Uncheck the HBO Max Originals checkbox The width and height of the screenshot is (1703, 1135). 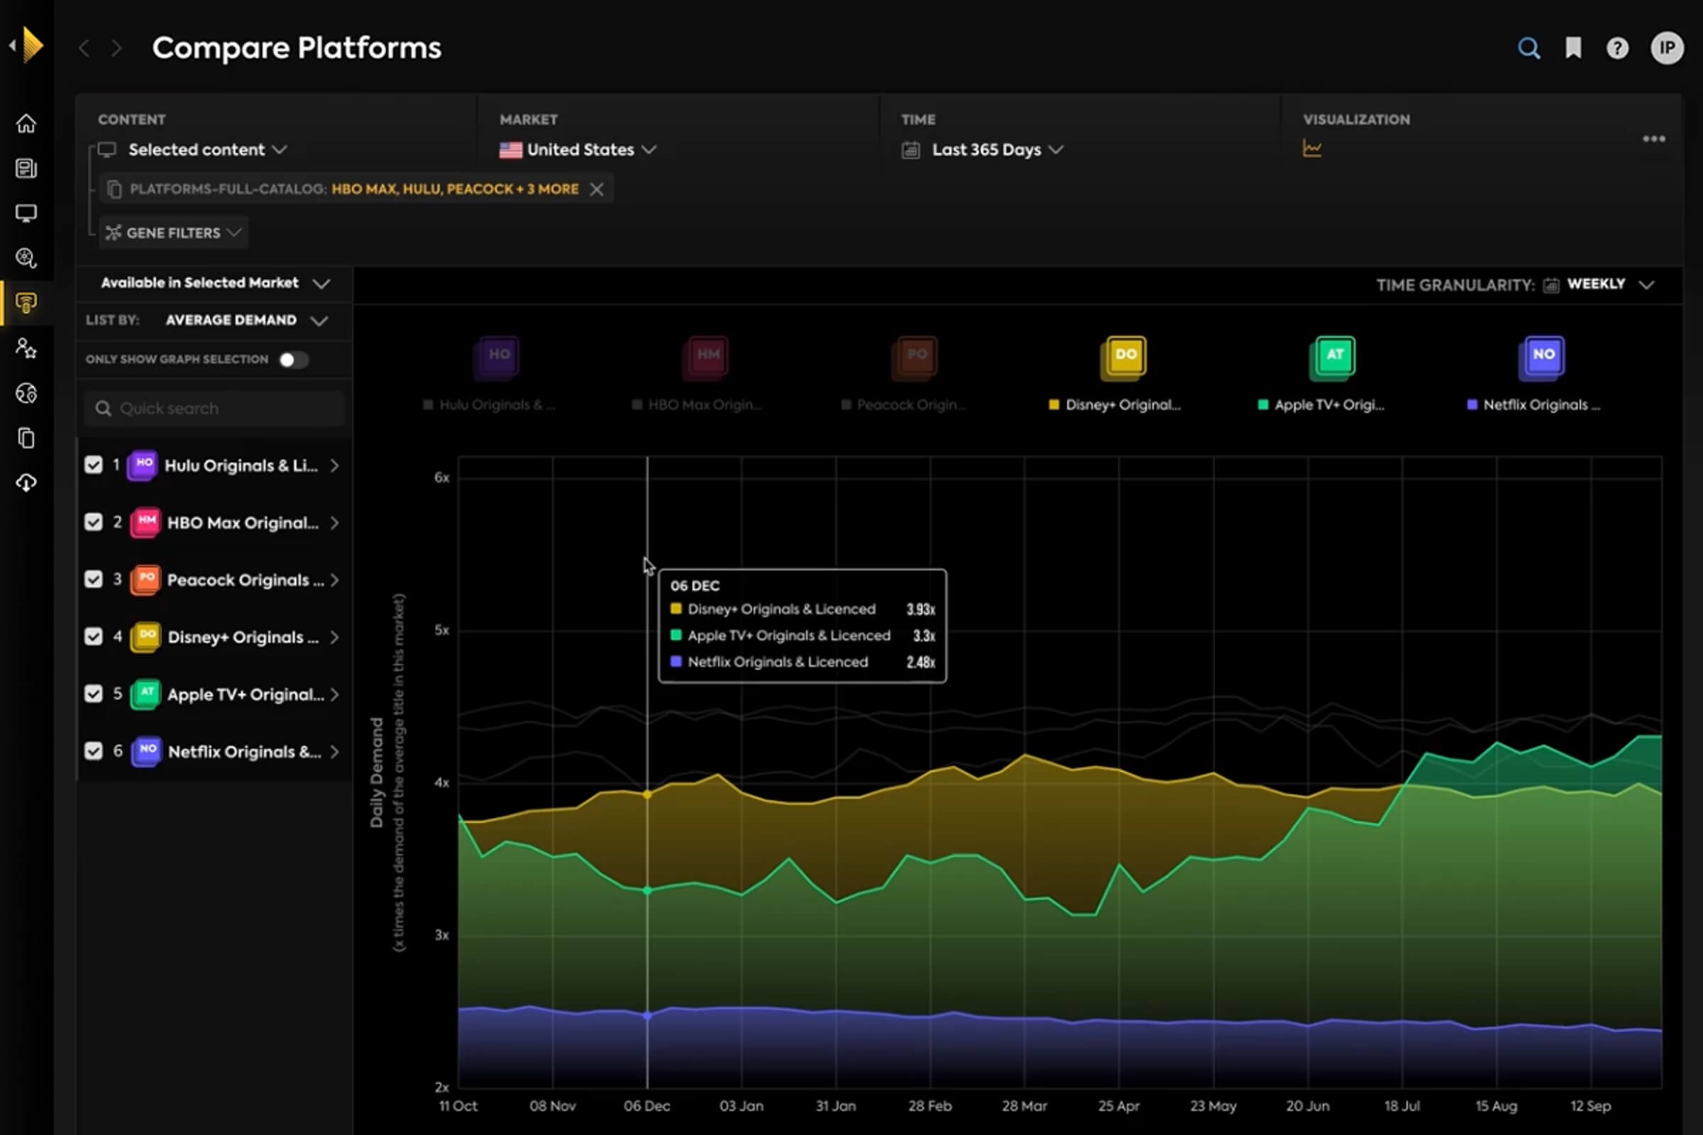coord(94,522)
